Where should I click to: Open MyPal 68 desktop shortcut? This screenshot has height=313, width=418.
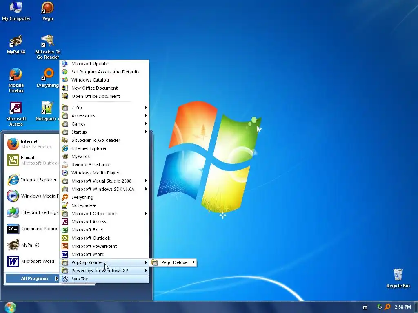(16, 45)
